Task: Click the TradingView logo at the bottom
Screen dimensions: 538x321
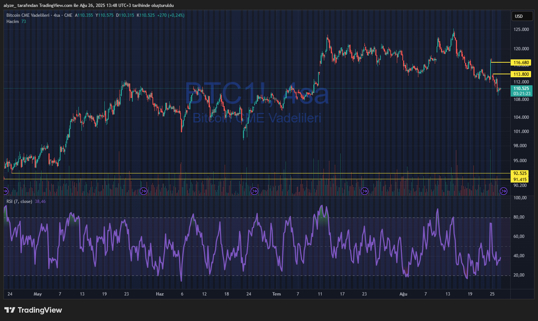Action: coord(33,310)
